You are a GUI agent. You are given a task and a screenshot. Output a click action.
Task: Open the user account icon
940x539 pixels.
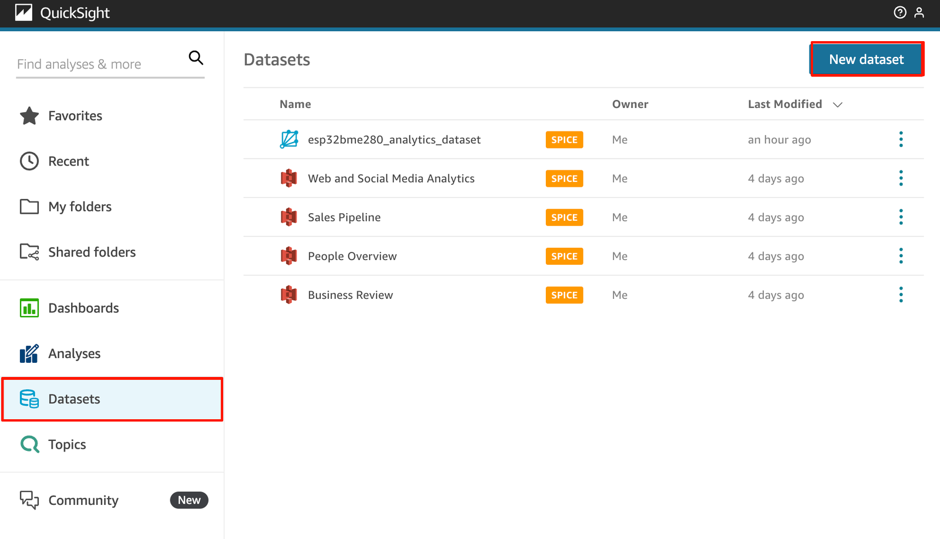pos(919,12)
